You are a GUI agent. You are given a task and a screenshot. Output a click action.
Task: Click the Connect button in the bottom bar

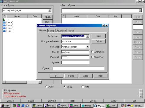tap(11, 101)
